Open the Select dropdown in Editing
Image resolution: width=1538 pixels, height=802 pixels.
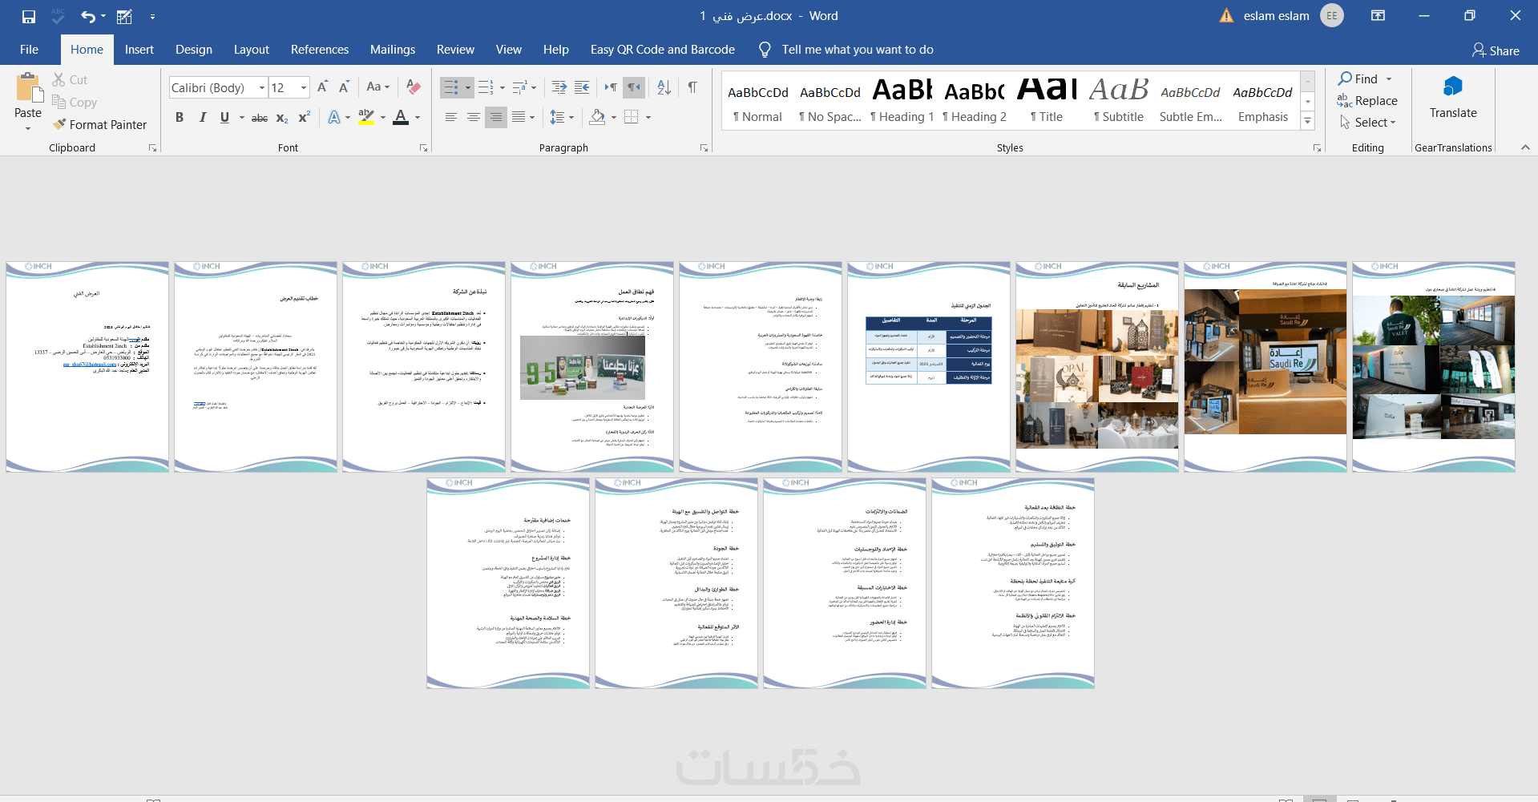point(1368,123)
